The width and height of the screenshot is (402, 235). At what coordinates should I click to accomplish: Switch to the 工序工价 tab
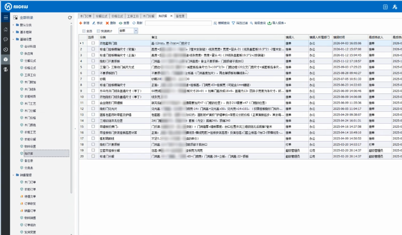tap(133, 16)
